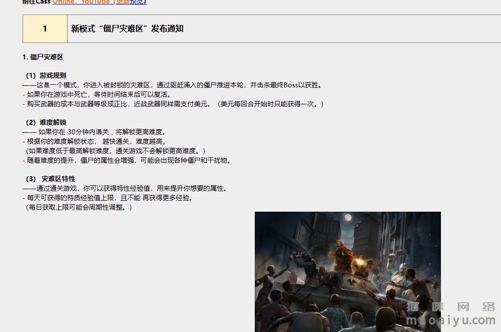The image size is (501, 332).
Task: Click the parenthetical note 如果难度低于最高解锁难度
Action: click(x=115, y=151)
